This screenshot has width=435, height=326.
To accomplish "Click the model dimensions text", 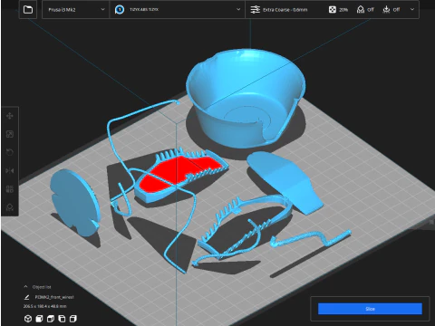I will [x=45, y=306].
